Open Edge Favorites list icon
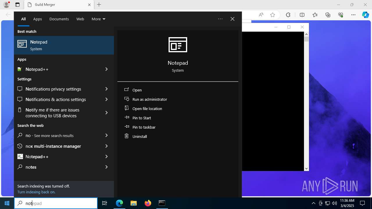Image resolution: width=372 pixels, height=209 pixels. point(315,15)
